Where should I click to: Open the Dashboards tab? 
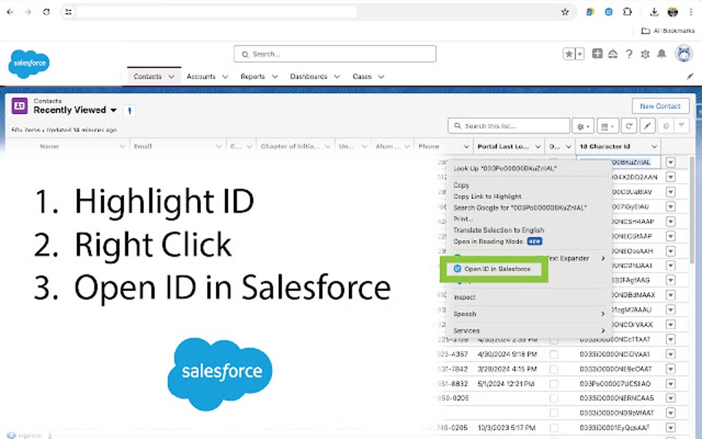pyautogui.click(x=308, y=76)
